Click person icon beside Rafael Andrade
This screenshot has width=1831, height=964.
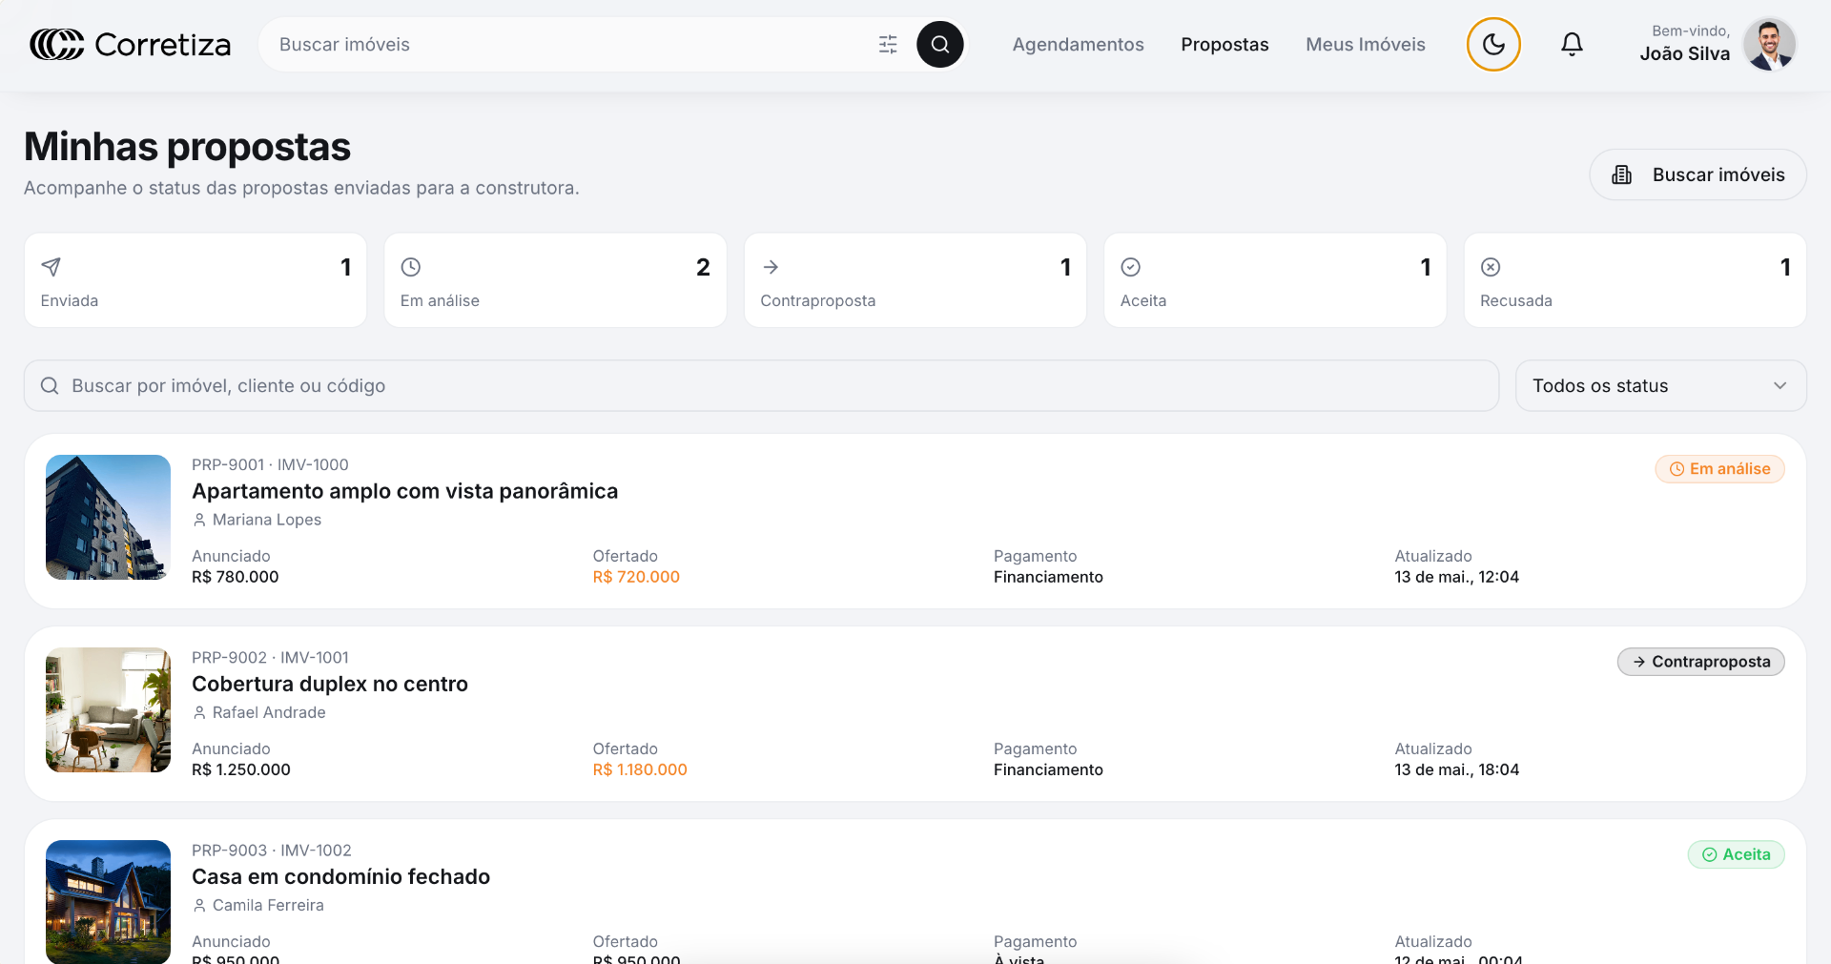coord(199,712)
